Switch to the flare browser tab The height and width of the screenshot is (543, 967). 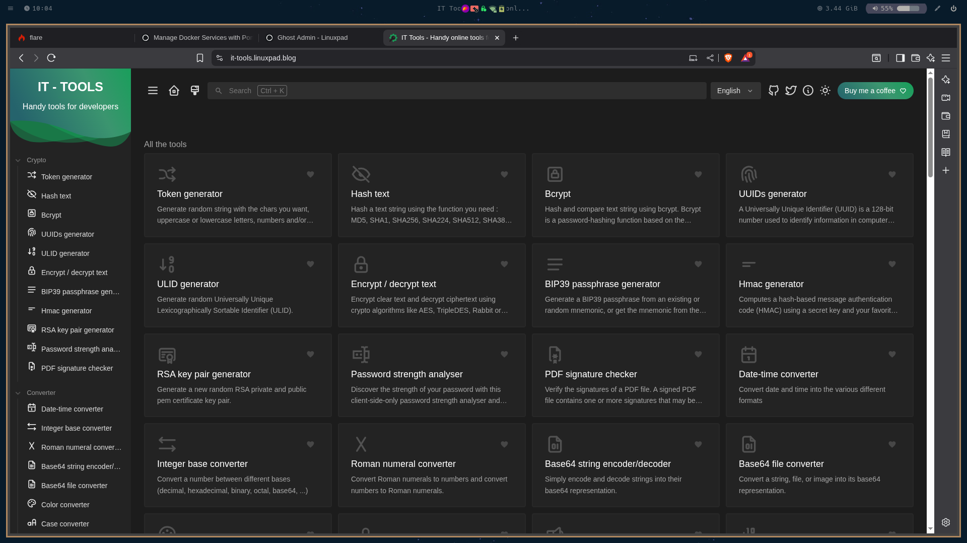tap(72, 38)
